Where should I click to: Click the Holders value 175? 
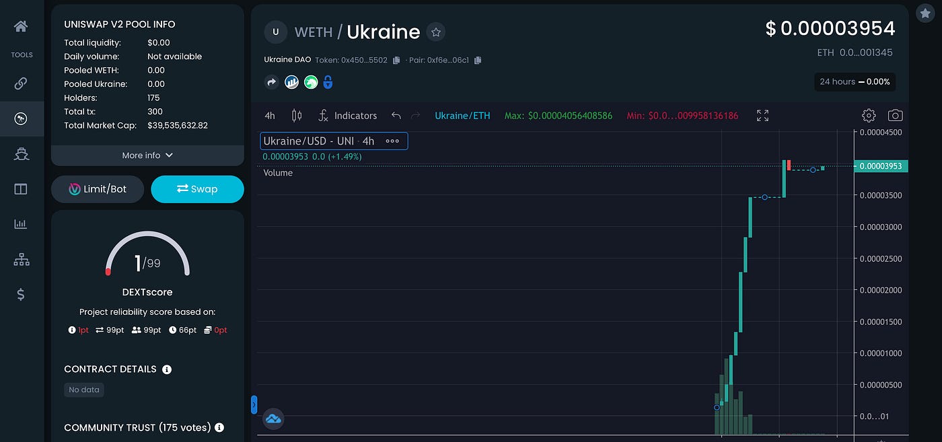tap(154, 98)
